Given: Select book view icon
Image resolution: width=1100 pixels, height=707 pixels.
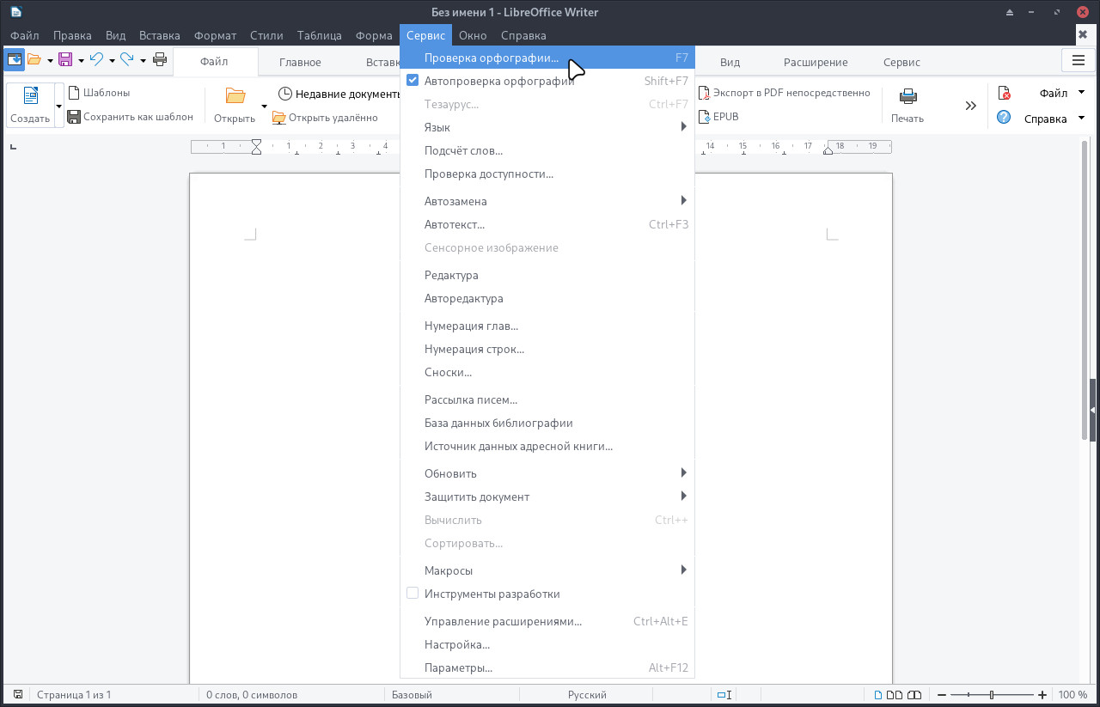Looking at the screenshot, I should pos(914,695).
